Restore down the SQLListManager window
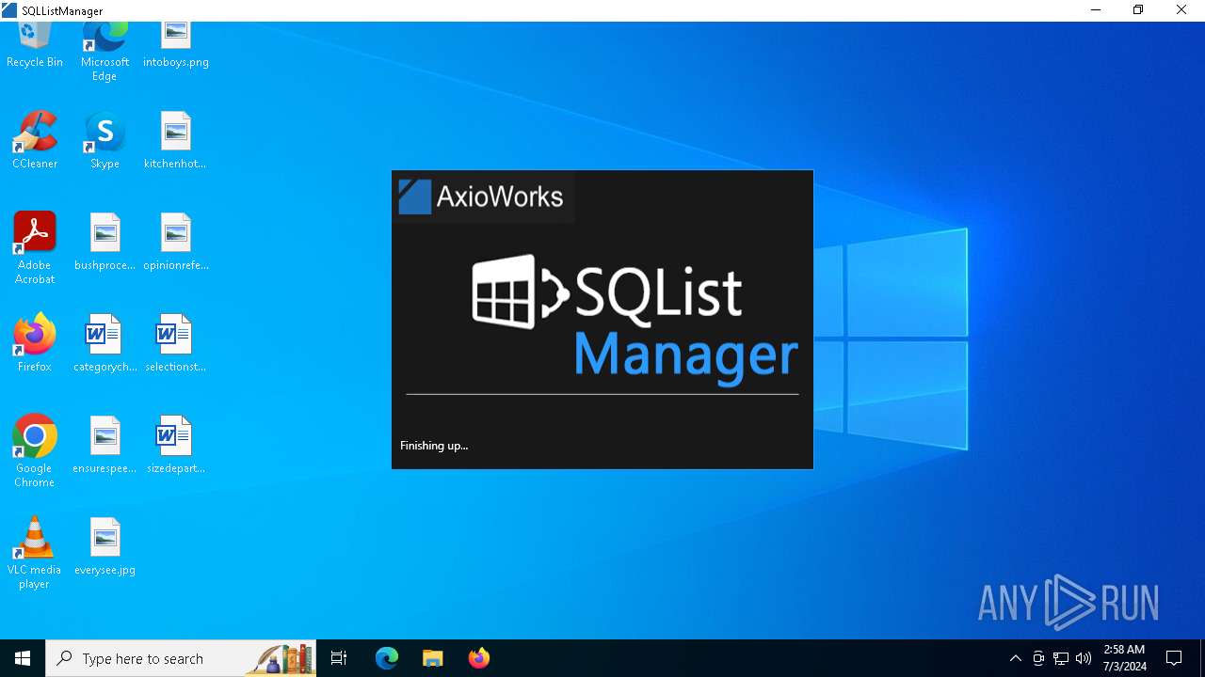This screenshot has width=1205, height=677. coord(1138,10)
